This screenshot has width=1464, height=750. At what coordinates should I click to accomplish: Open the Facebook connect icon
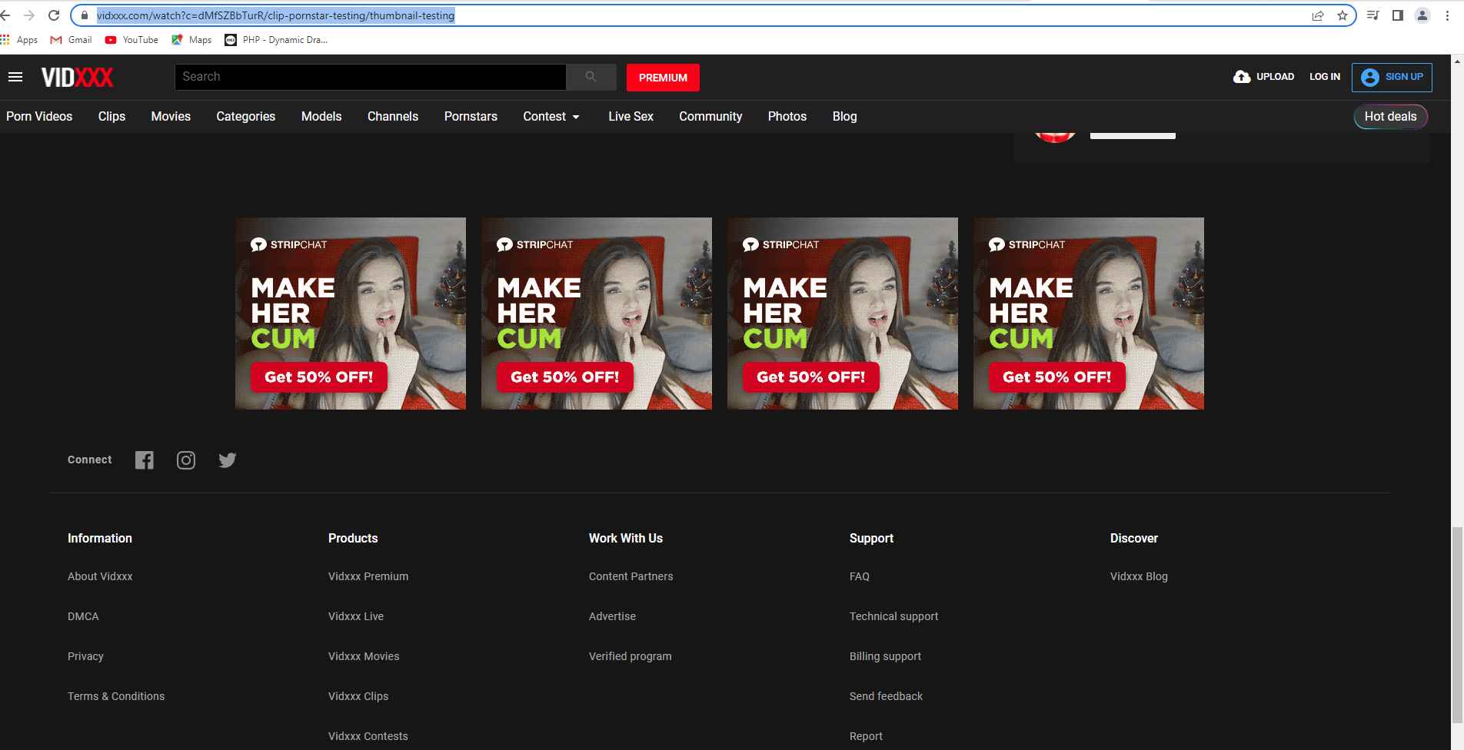(x=145, y=460)
